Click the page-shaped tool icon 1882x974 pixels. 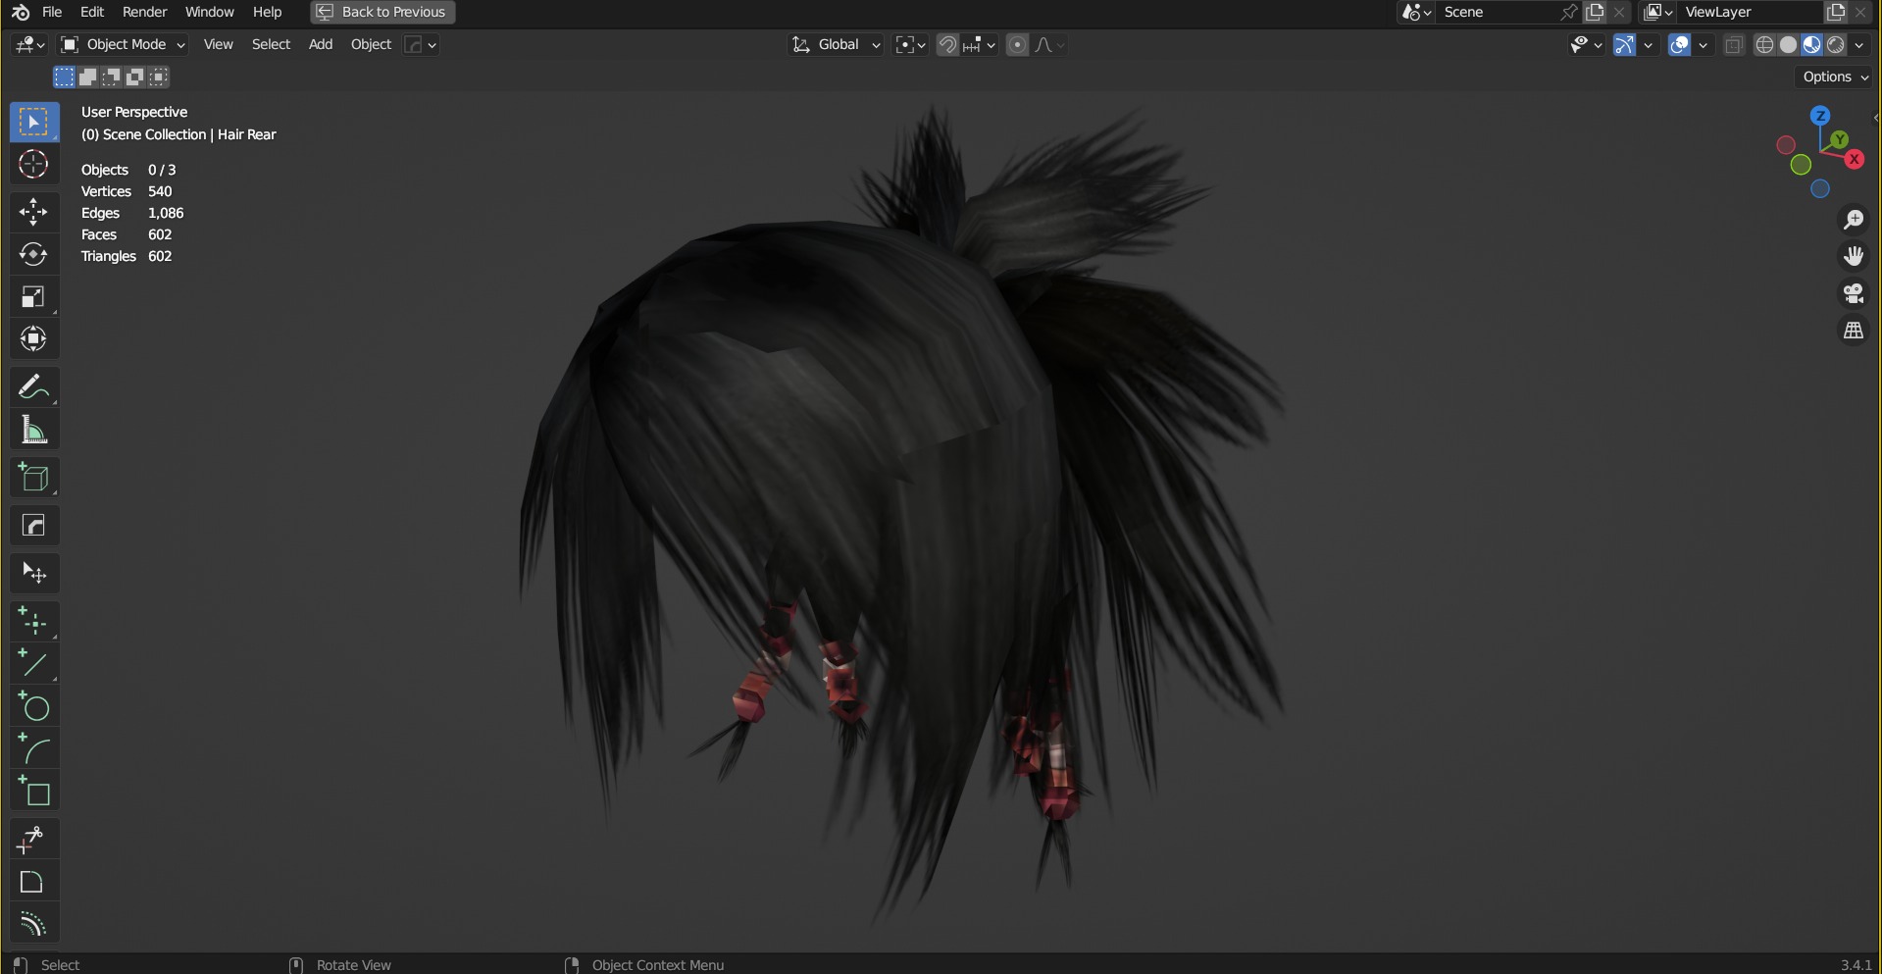point(34,882)
